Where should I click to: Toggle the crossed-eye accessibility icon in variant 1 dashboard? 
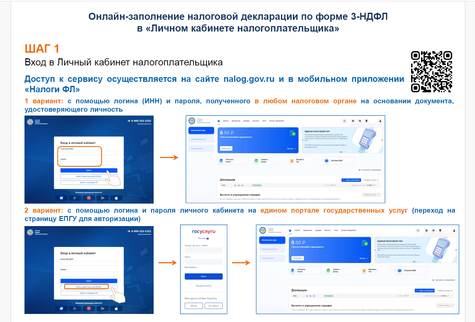pos(360,121)
